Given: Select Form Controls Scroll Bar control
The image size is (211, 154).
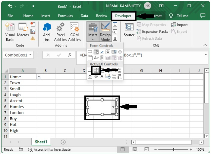Looking at the screenshot, I should pos(102,58).
